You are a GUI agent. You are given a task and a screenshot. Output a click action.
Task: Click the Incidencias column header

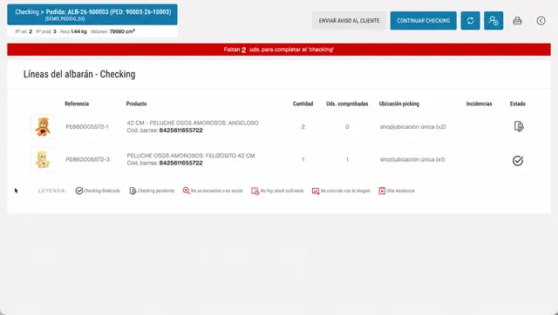coord(479,104)
